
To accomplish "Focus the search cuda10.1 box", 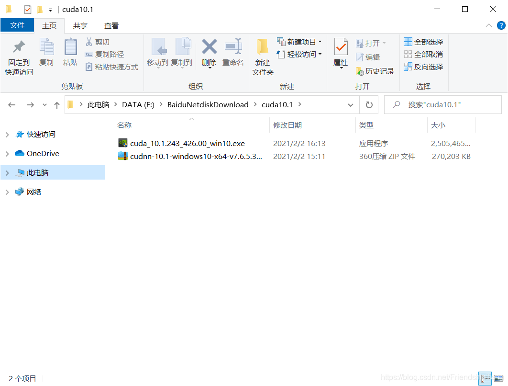I will click(443, 105).
